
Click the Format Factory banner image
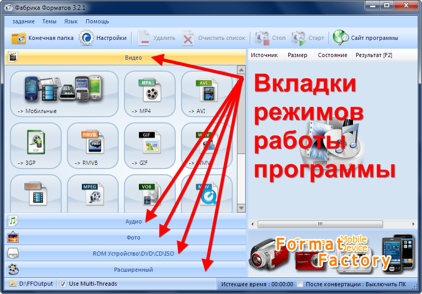tap(333, 254)
